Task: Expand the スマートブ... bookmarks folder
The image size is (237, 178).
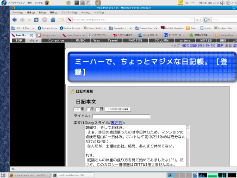Action: click(x=23, y=28)
